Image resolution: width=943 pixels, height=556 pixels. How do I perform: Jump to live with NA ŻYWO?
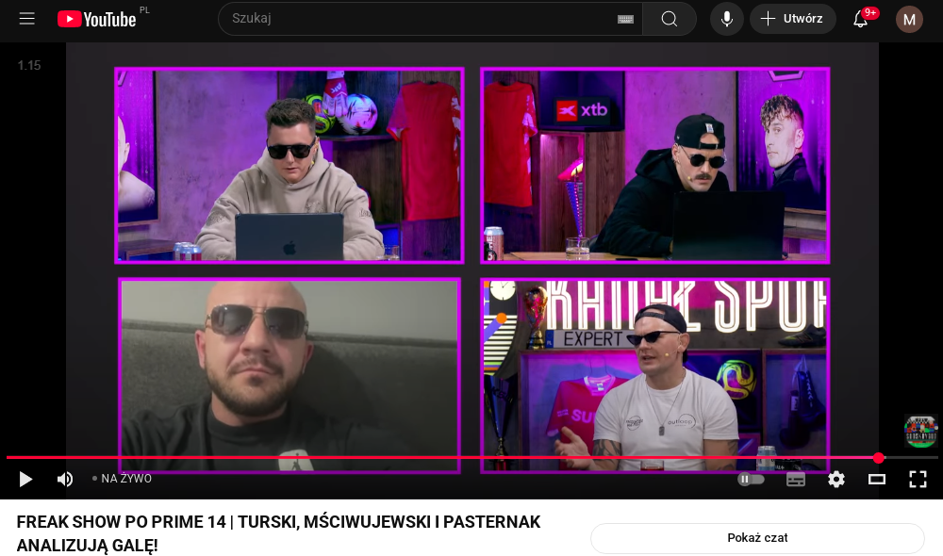click(x=123, y=479)
